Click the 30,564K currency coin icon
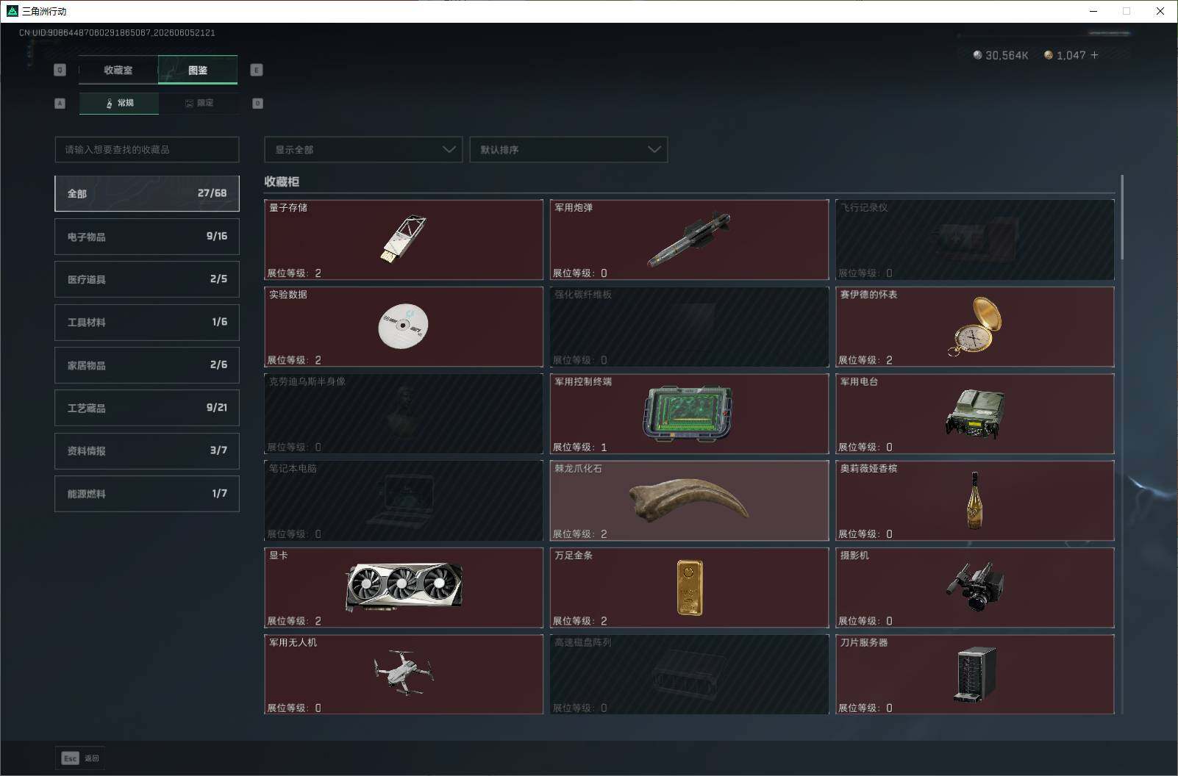 click(977, 55)
